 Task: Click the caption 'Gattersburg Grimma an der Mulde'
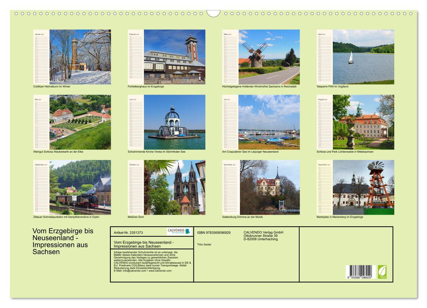tap(242, 217)
